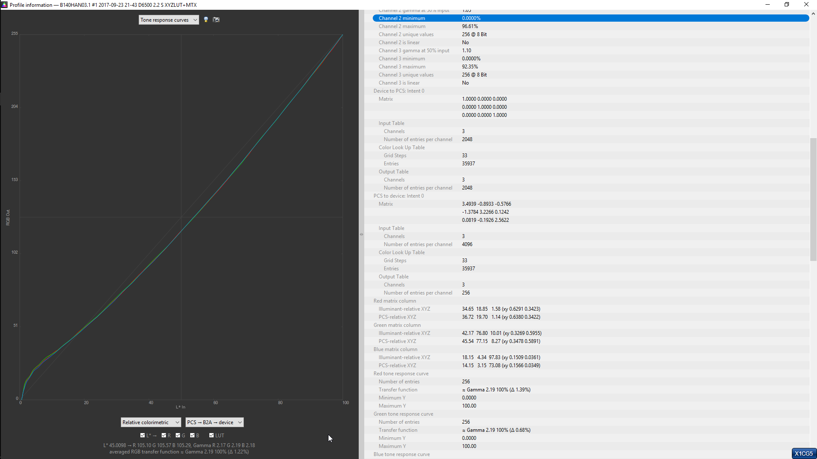
Task: Click the info list vertical scrollbar thumb
Action: click(x=813, y=200)
